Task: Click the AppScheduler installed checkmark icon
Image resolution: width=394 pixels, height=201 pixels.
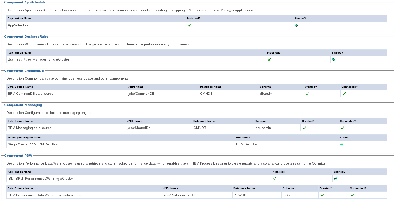Action: click(189, 25)
